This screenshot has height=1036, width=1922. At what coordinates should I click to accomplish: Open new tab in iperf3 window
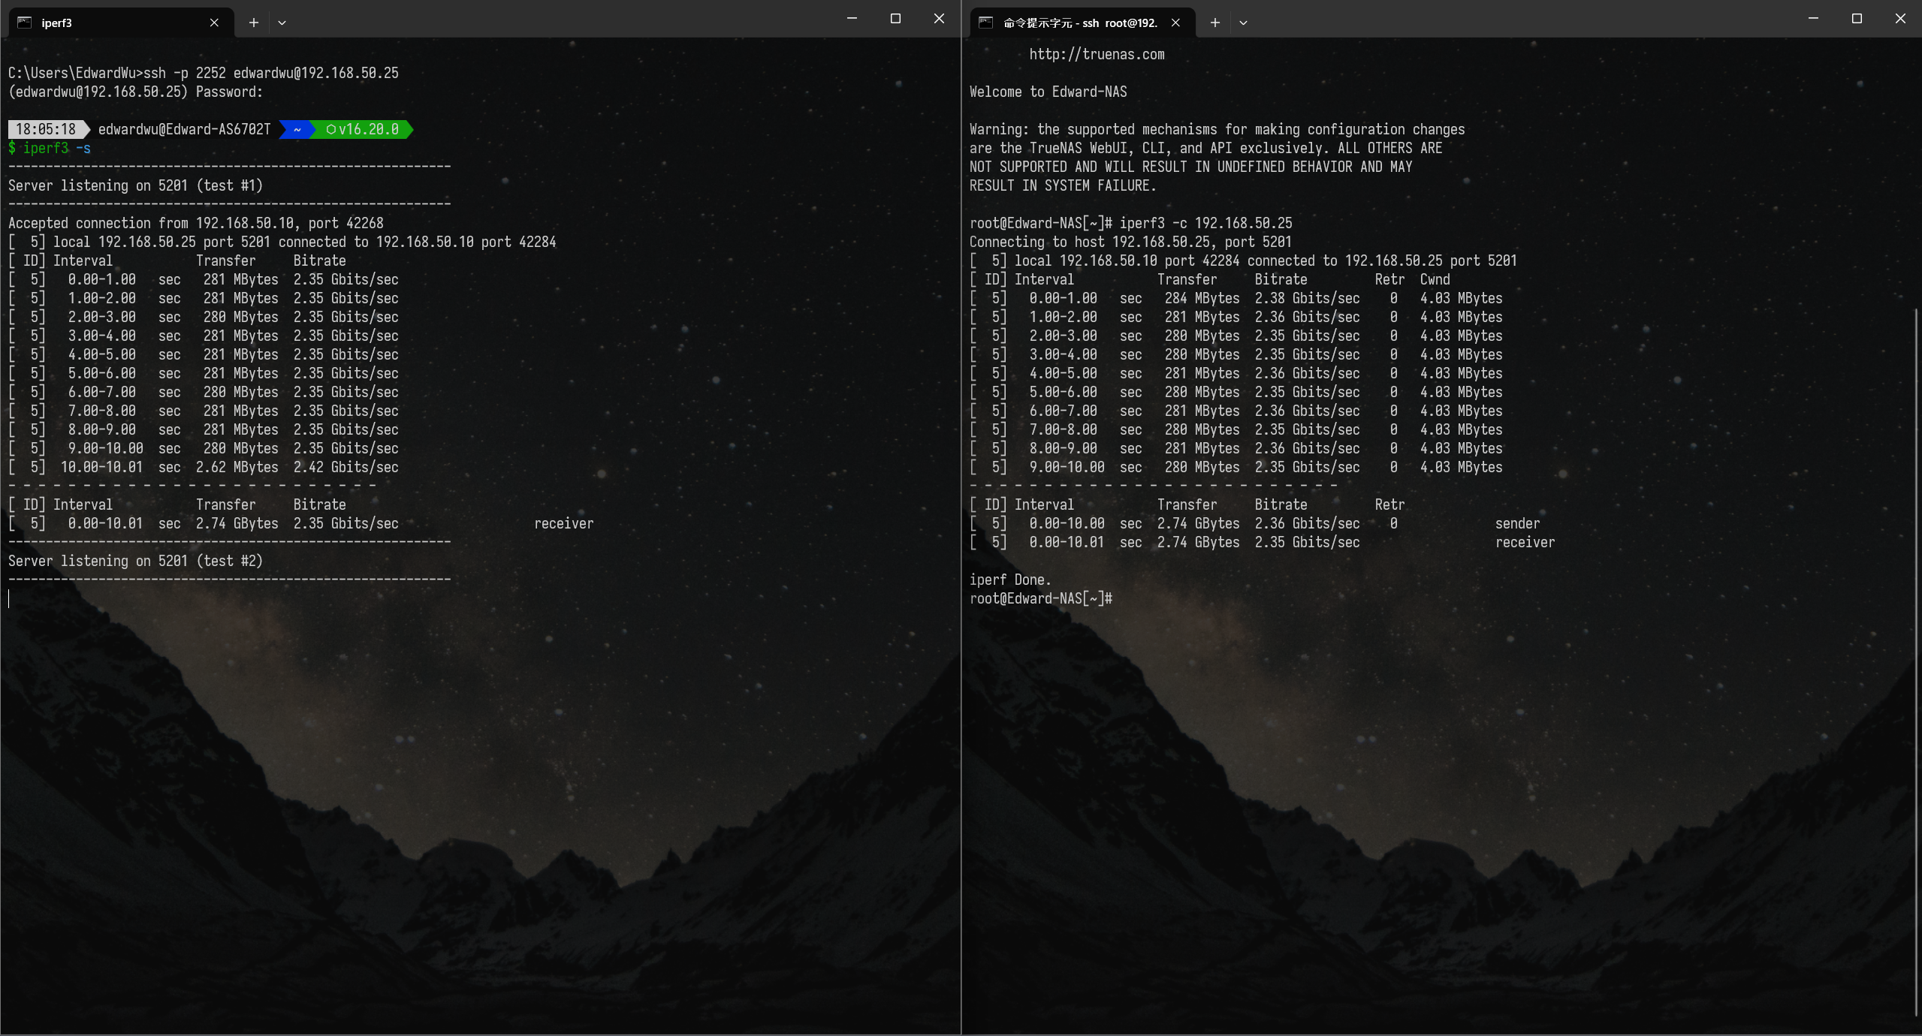pos(254,23)
